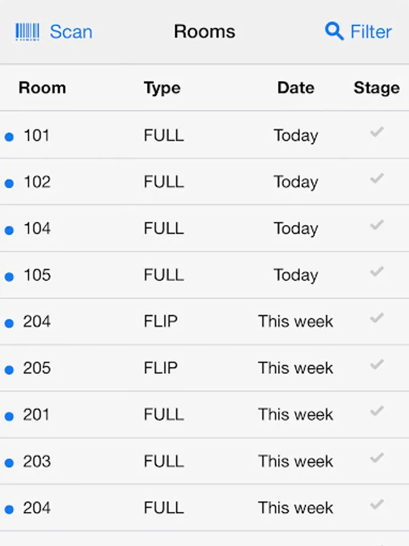The height and width of the screenshot is (546, 409).
Task: Click the Filter magnifying glass icon
Action: click(334, 30)
